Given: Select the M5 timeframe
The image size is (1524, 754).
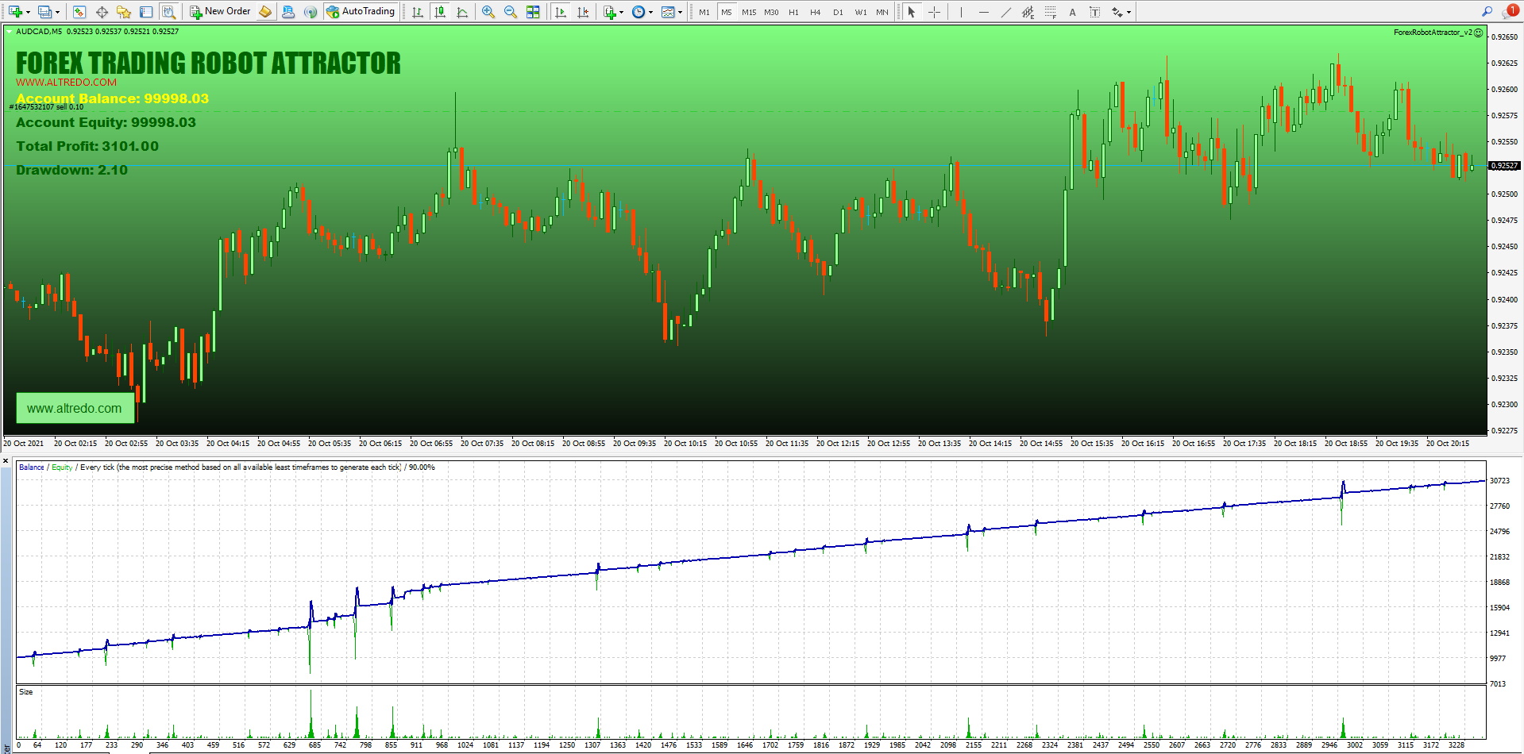Looking at the screenshot, I should point(727,12).
